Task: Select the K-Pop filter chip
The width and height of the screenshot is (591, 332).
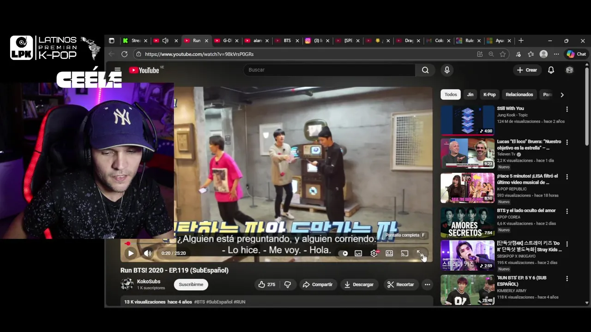Action: [x=489, y=95]
